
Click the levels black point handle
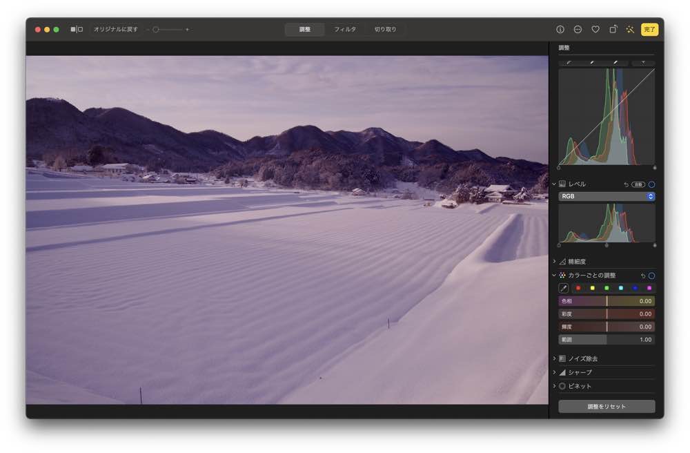point(559,245)
